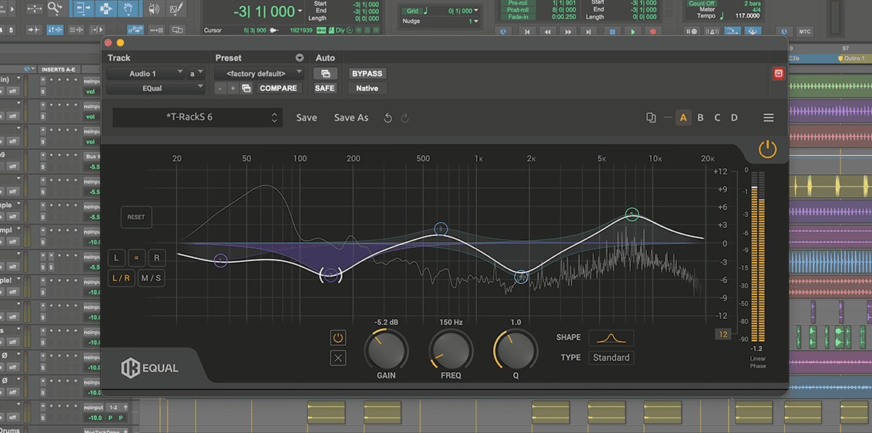Click Save As in the EQual preset bar
The image size is (872, 433).
351,117
